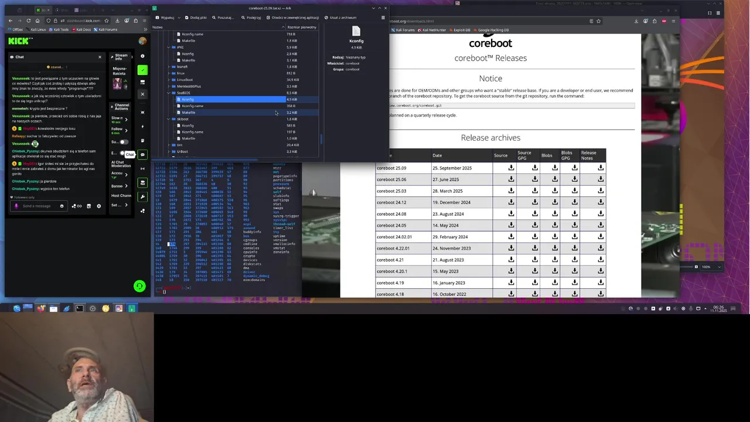
Task: Click the Poszukaj search button in Ark
Action: [x=223, y=18]
